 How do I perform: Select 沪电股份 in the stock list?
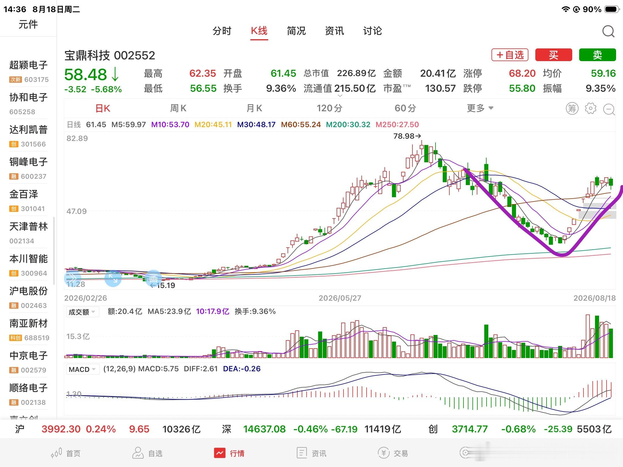(28, 297)
